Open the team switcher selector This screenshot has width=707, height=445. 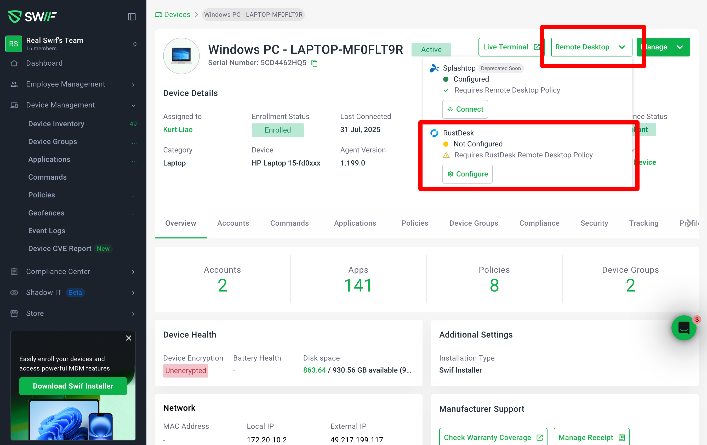coord(134,44)
